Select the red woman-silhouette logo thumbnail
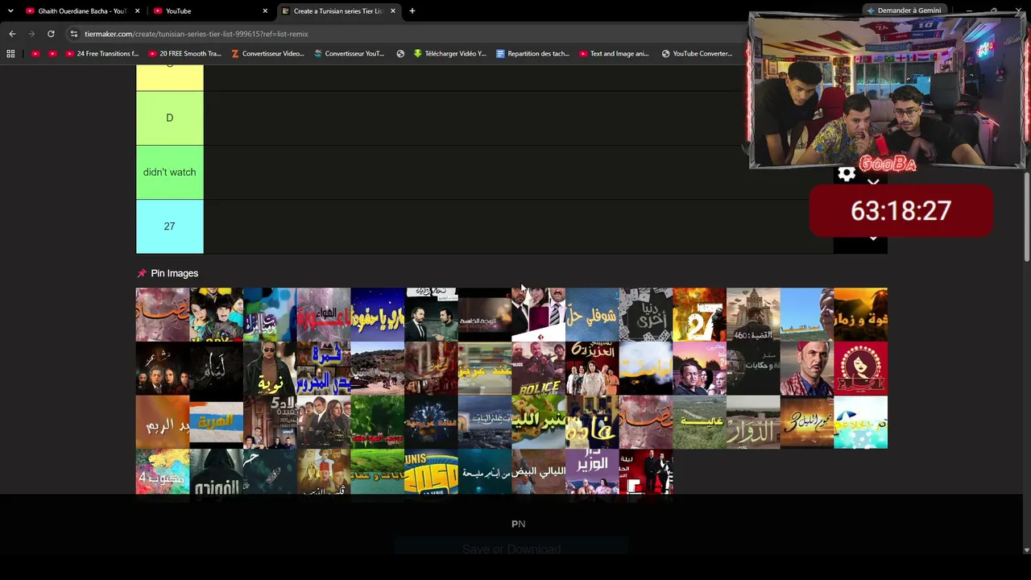 [860, 369]
